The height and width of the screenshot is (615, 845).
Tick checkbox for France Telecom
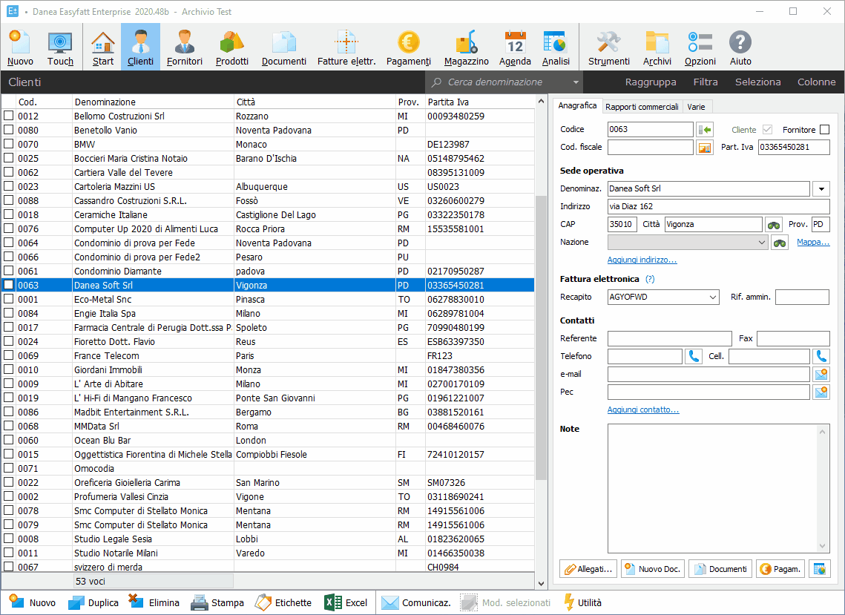9,356
